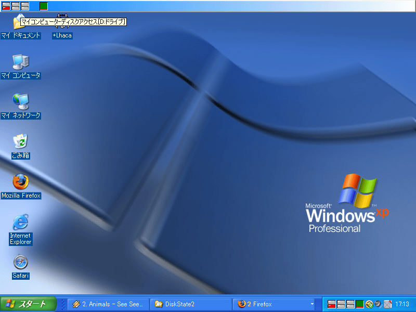Click the middle gray disk indicator in the system tray

click(341, 304)
